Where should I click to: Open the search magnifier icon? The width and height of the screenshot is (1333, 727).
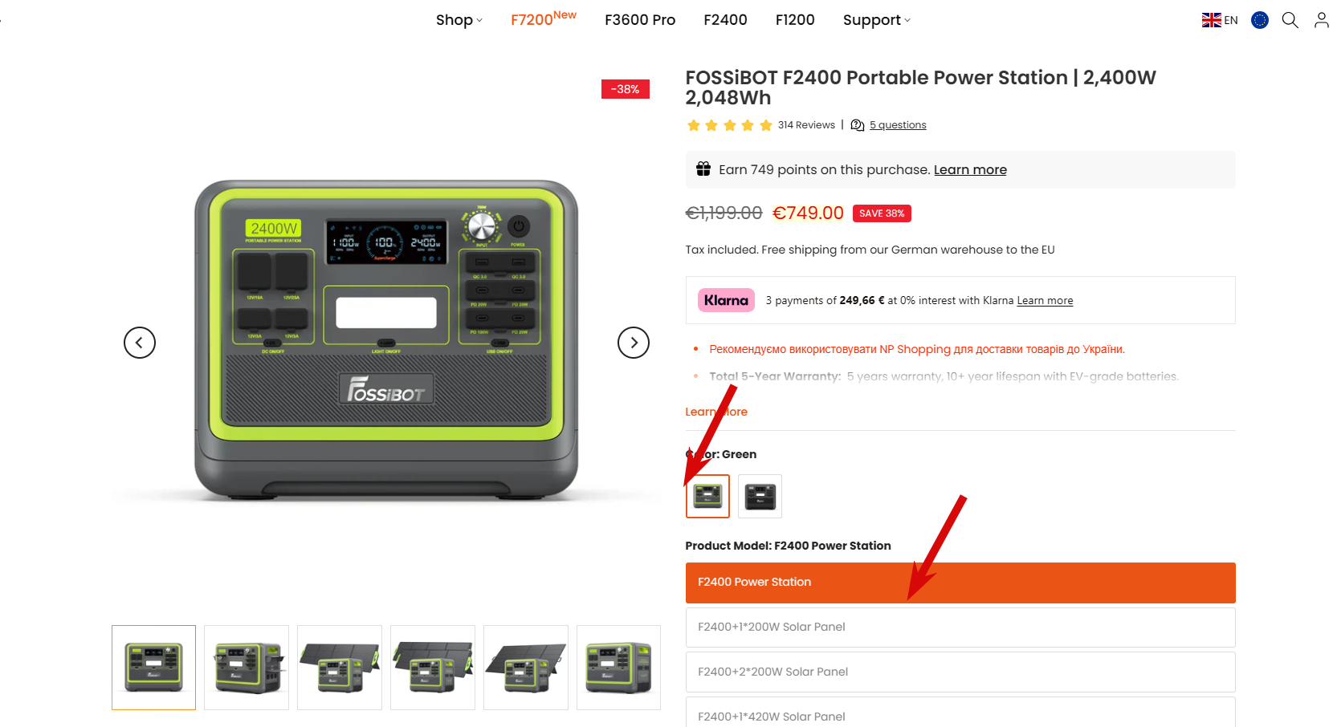tap(1290, 20)
